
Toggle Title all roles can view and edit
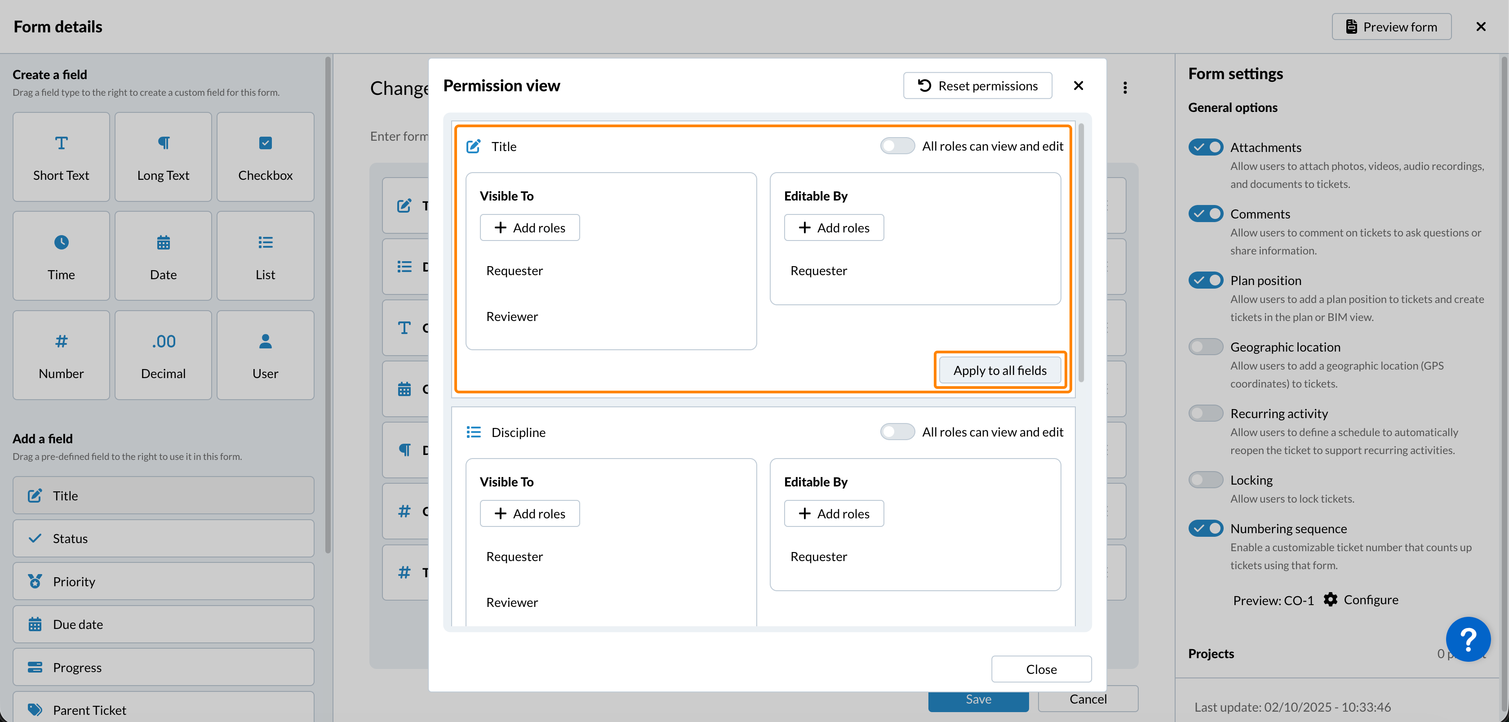coord(897,146)
